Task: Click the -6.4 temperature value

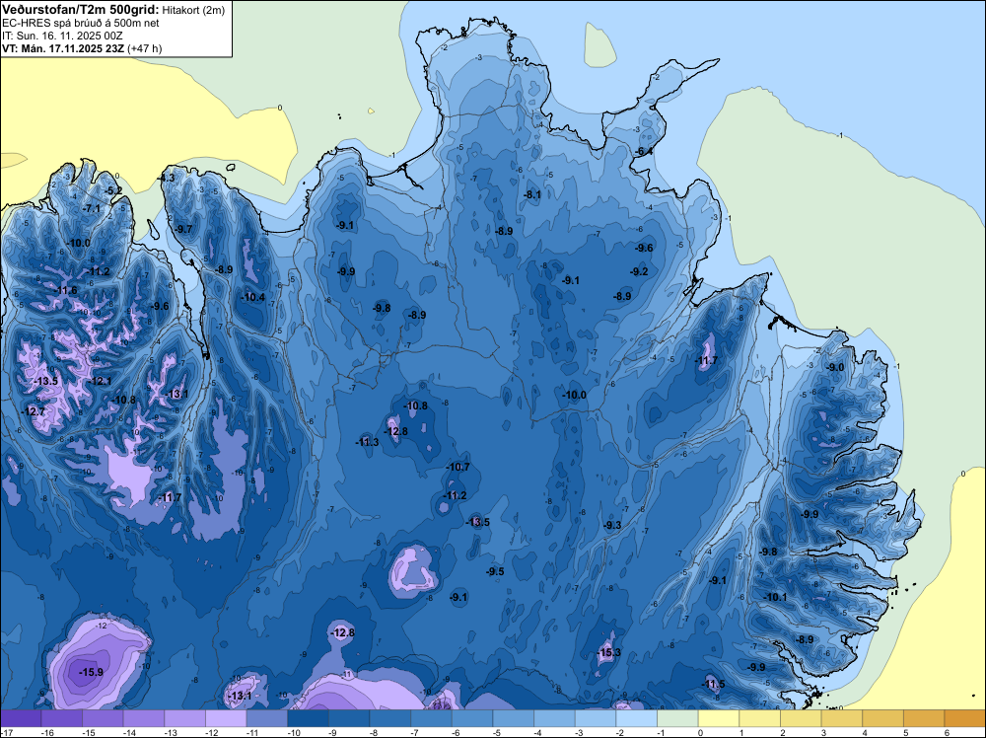Action: 644,152
